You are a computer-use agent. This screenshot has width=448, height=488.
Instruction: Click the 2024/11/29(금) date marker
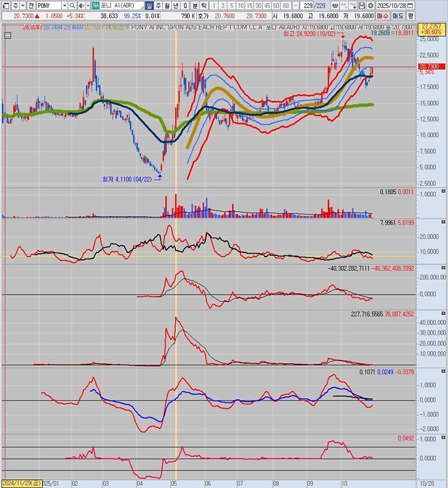pos(22,483)
